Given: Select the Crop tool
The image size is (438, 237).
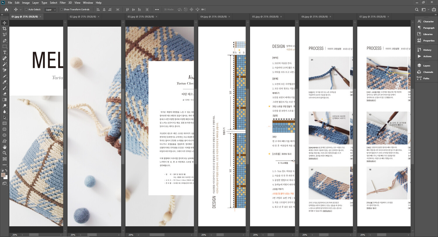Looking at the screenshot, I should [x=4, y=29].
